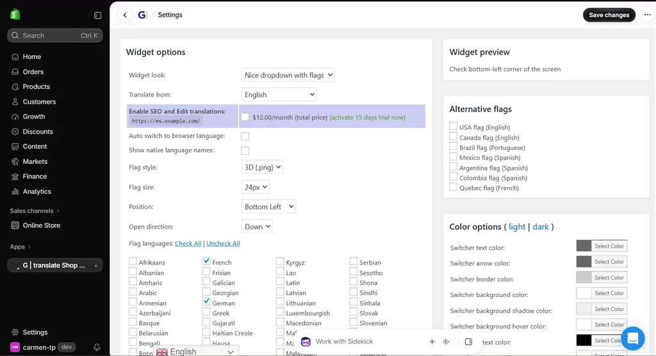The image size is (656, 356).
Task: Click Save changes button
Action: tap(609, 15)
